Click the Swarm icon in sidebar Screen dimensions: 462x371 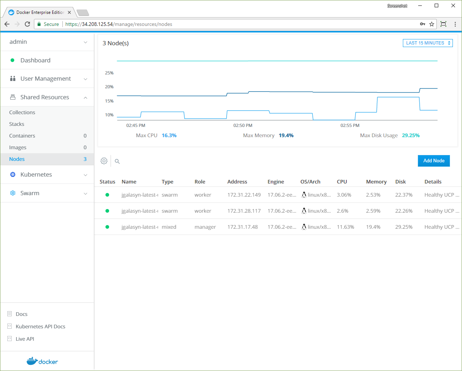click(13, 193)
